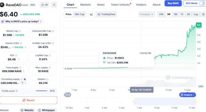Click the chart history events badge
206x112 pixels.
[68, 95]
